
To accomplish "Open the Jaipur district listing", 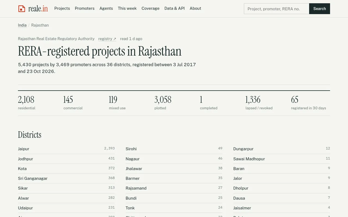I will [x=66, y=149].
